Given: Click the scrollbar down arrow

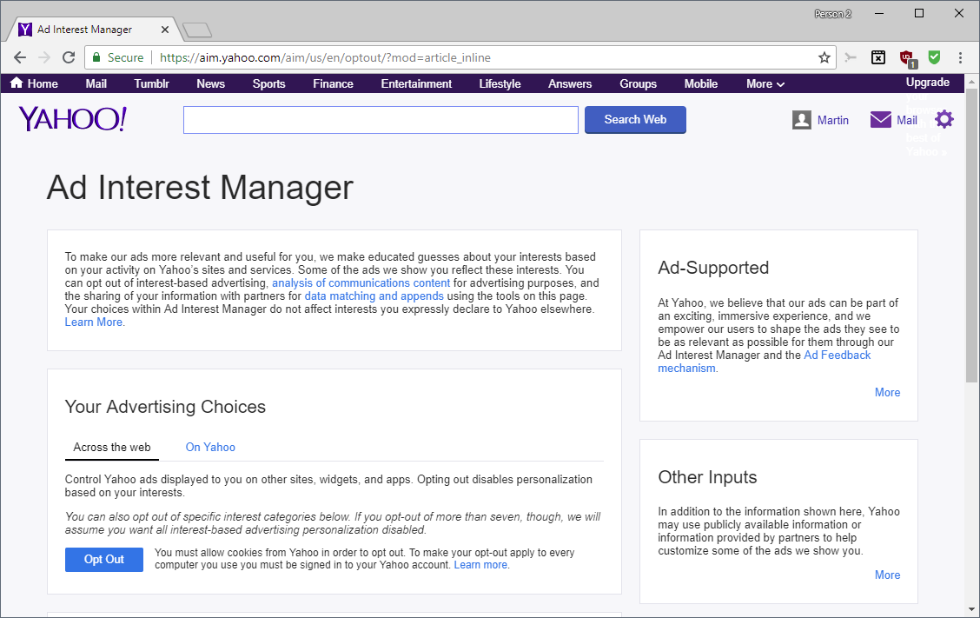Looking at the screenshot, I should (971, 608).
